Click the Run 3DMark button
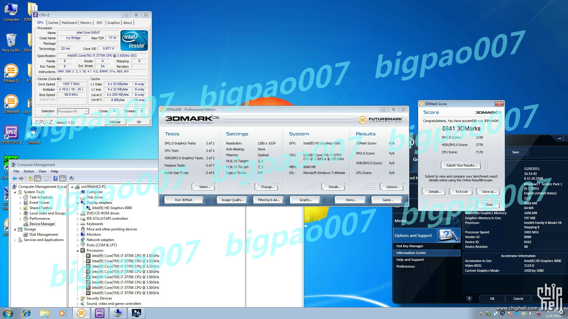Image resolution: width=568 pixels, height=319 pixels. coord(184,199)
